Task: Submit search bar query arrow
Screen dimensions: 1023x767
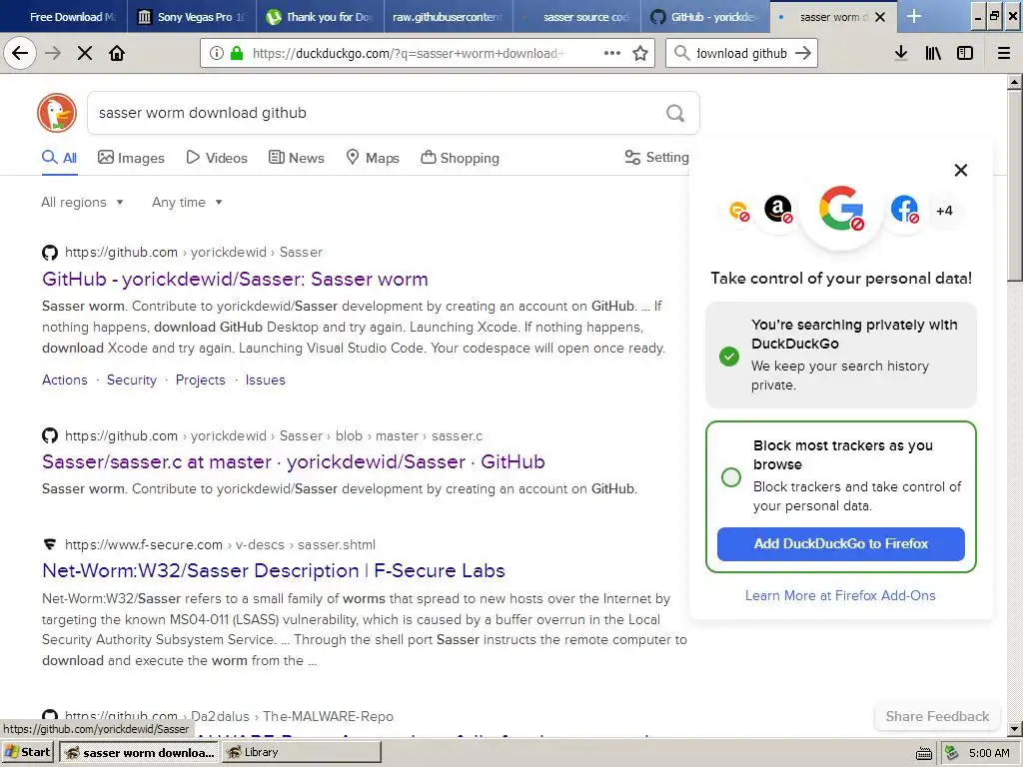Action: coord(803,53)
